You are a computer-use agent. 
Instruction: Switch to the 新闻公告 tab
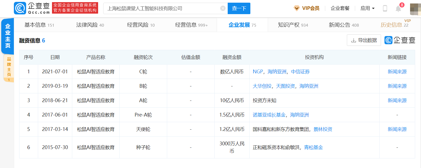[x=344, y=25]
